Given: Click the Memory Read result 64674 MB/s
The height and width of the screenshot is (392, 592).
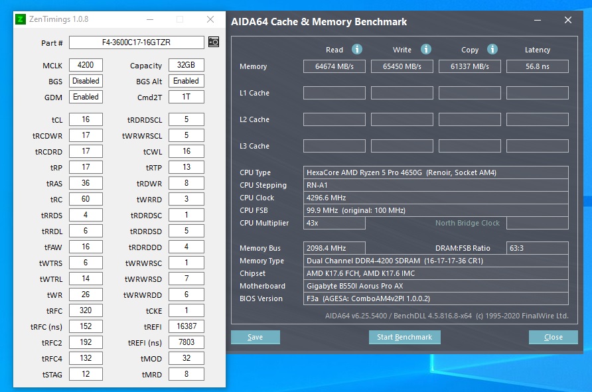Looking at the screenshot, I should [334, 66].
